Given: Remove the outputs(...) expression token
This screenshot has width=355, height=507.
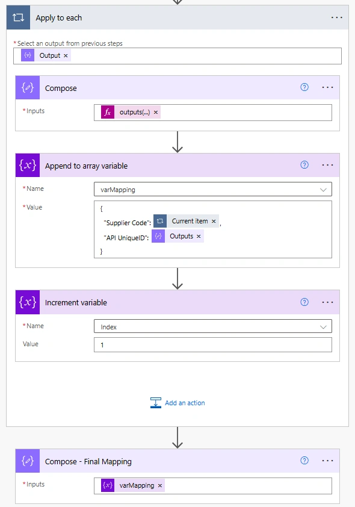Looking at the screenshot, I should 156,112.
